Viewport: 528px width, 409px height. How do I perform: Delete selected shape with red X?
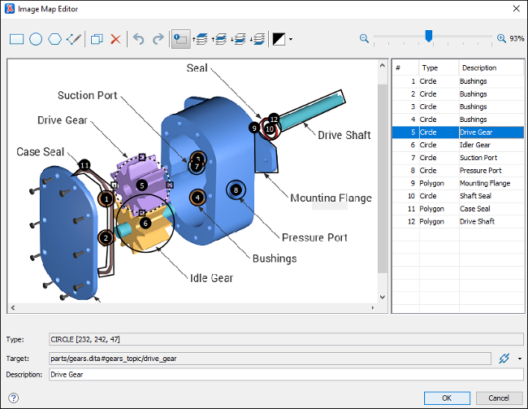click(x=115, y=39)
